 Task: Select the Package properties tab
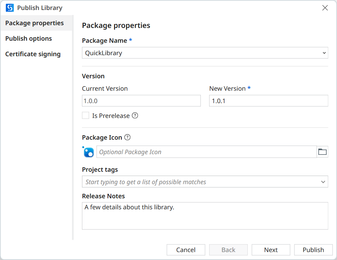click(x=35, y=23)
